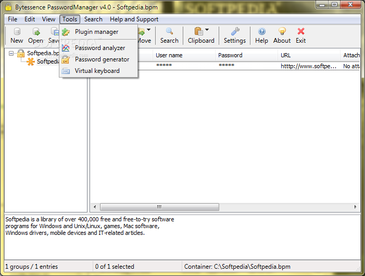
Task: Open Settings with the wrench icon
Action: tap(235, 31)
